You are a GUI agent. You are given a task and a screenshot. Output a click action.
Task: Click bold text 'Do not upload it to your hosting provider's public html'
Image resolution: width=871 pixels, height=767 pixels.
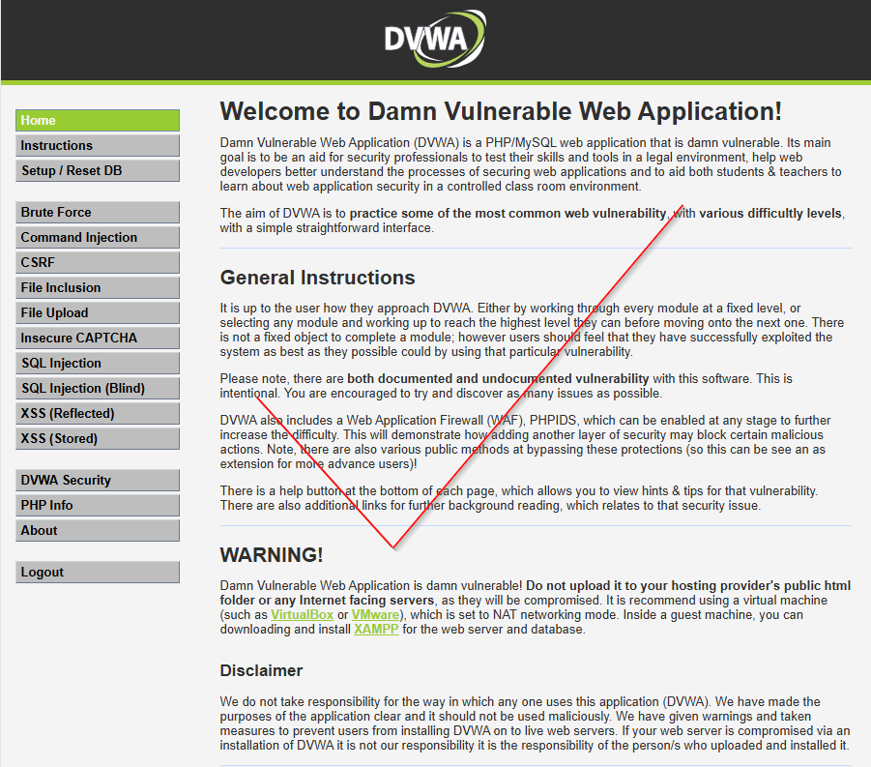pos(688,586)
